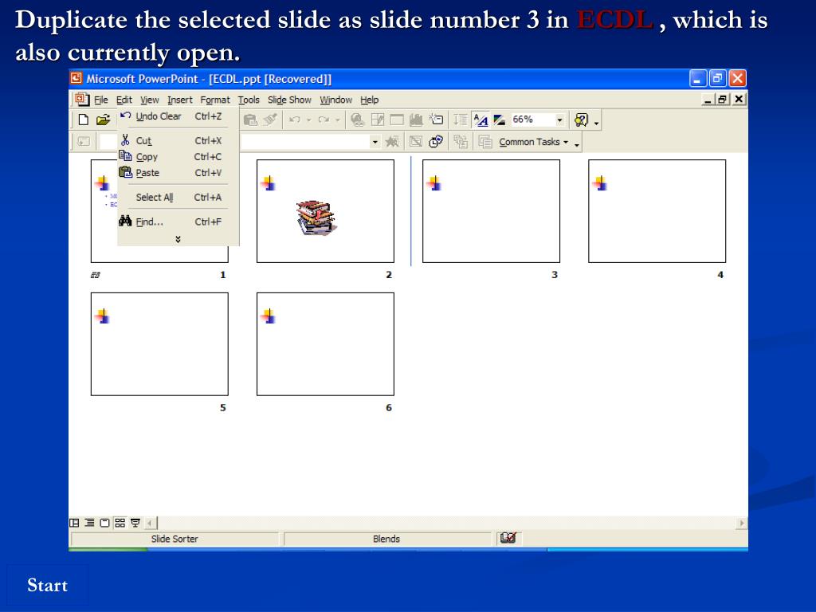This screenshot has width=816, height=612.
Task: Click the spelling status book icon
Action: (508, 538)
